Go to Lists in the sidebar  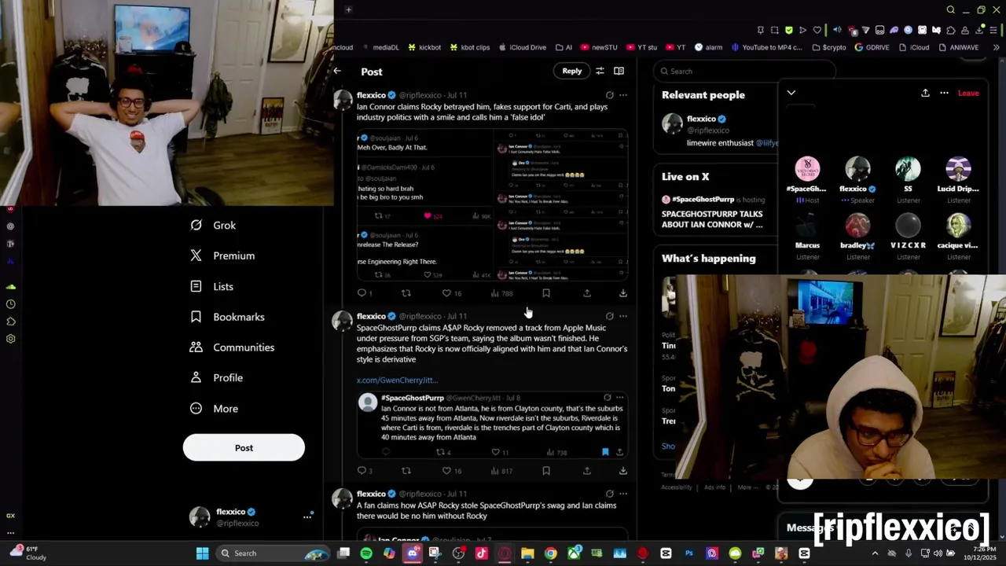(x=212, y=287)
